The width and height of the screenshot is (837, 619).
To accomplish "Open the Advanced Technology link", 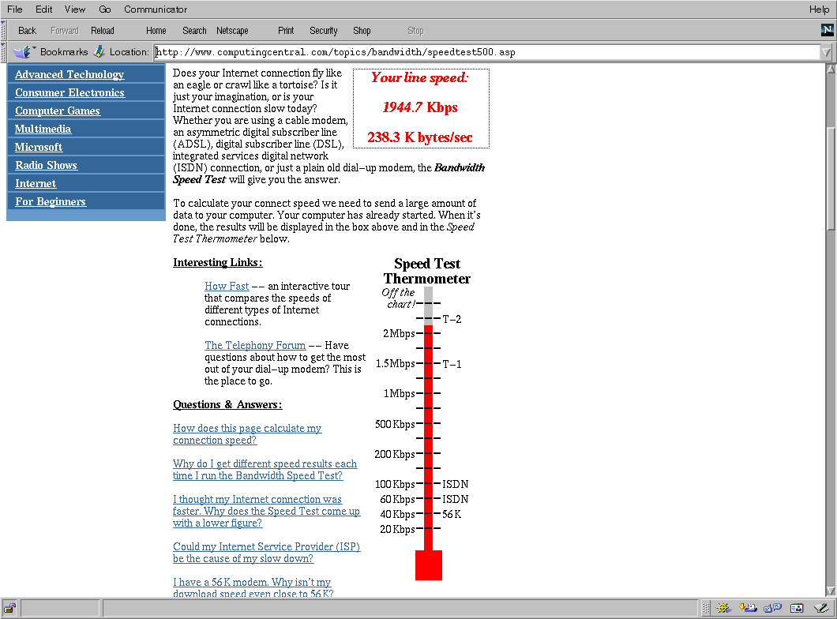I will [x=69, y=74].
